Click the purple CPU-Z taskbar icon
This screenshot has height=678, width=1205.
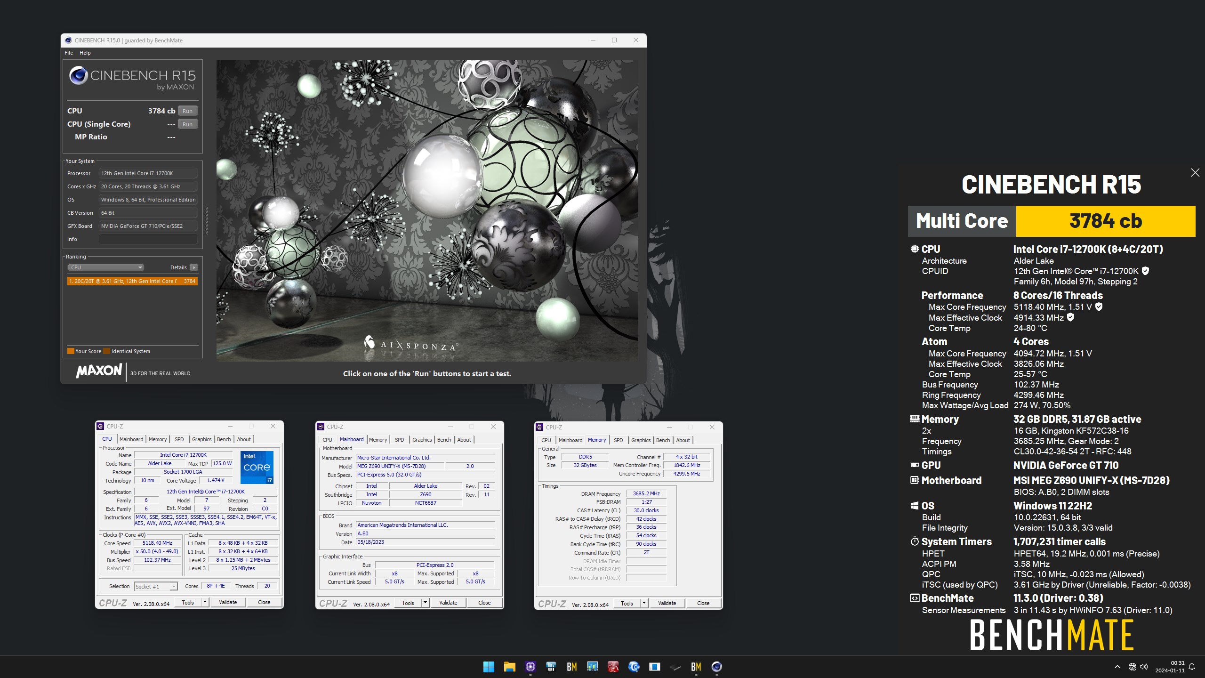pyautogui.click(x=530, y=667)
